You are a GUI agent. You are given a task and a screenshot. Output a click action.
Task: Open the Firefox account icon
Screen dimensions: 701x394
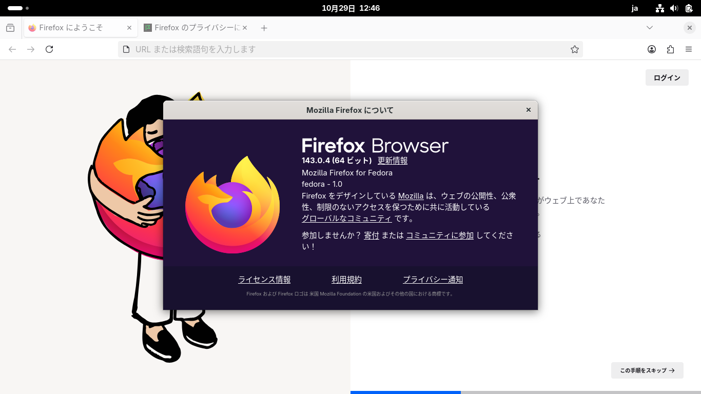(x=652, y=49)
